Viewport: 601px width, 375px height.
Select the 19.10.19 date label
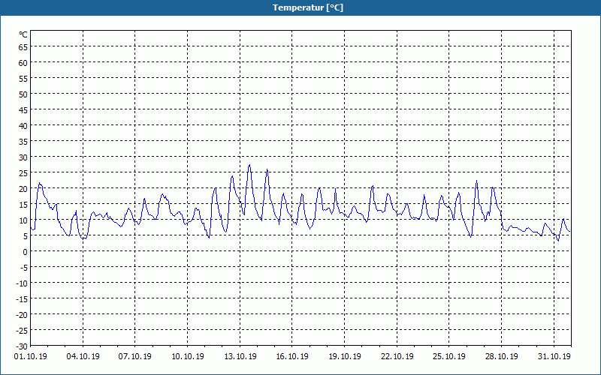click(345, 356)
